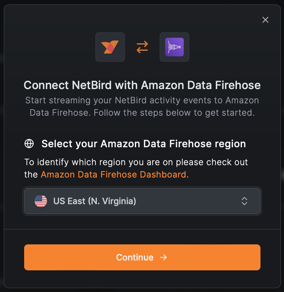Viewport: 284px width, 292px height.
Task: Click the NetBird wing emblem
Action: [110, 47]
